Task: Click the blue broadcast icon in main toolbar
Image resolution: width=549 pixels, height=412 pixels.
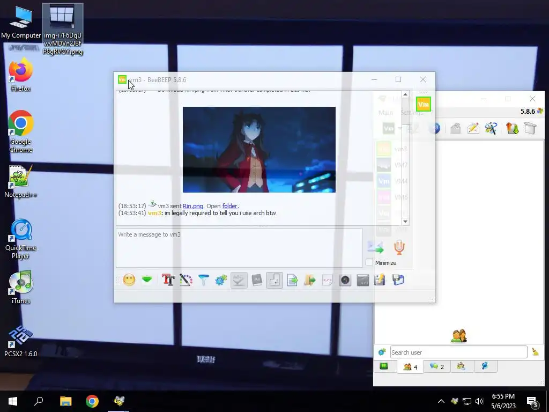Action: tap(434, 128)
